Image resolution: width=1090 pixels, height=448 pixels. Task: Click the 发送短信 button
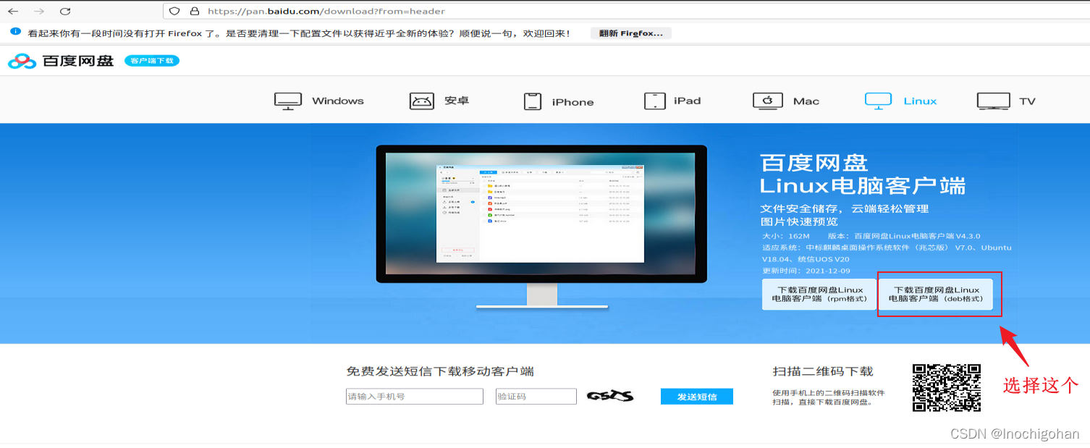[697, 397]
